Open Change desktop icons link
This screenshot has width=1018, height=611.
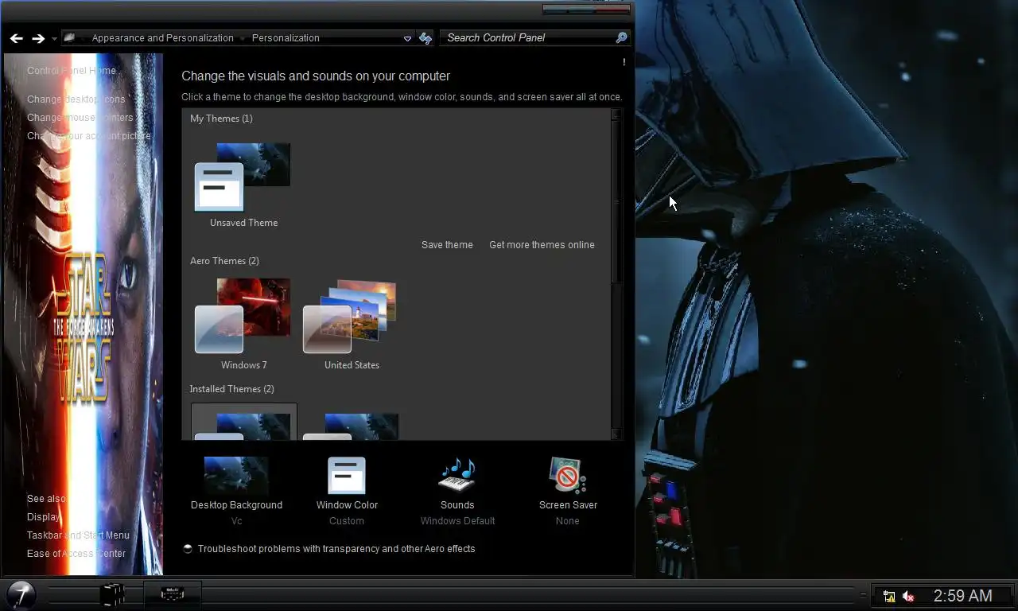(x=76, y=99)
